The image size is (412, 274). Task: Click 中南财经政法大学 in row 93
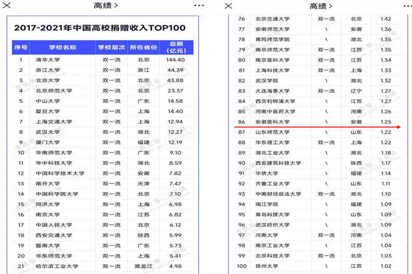[x=278, y=194]
